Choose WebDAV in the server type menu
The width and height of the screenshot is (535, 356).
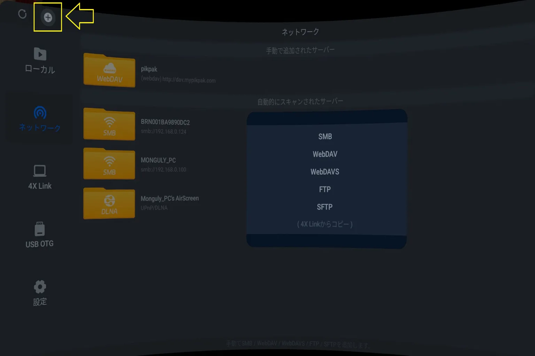[325, 154]
